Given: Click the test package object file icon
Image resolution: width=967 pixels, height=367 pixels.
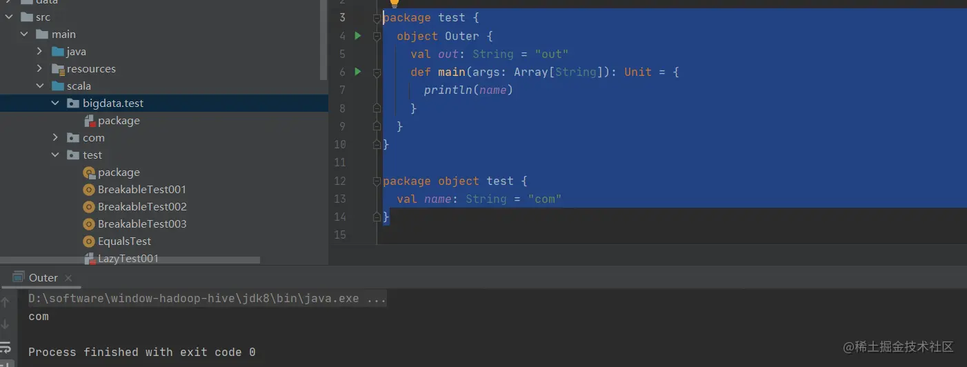Looking at the screenshot, I should click(x=89, y=172).
